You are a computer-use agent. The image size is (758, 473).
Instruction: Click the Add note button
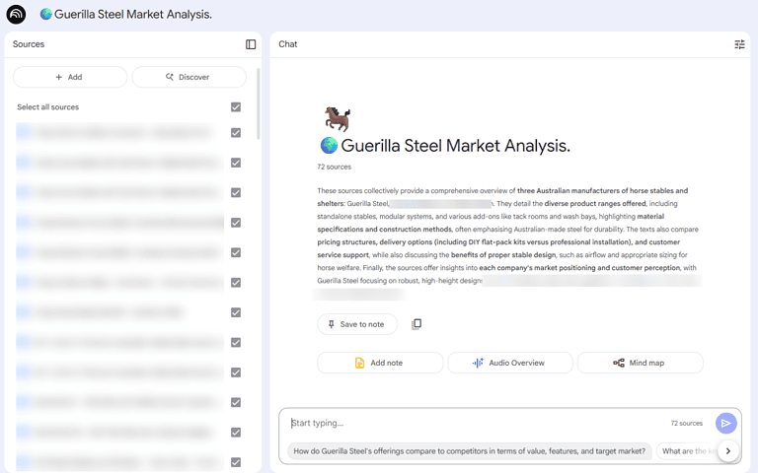[x=380, y=363]
